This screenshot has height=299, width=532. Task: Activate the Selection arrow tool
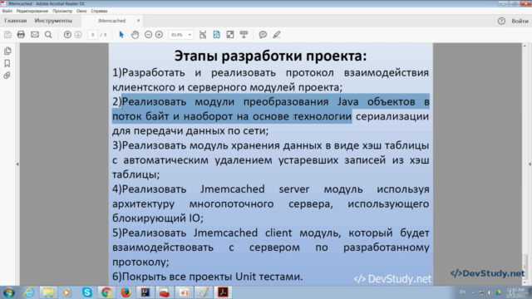121,35
